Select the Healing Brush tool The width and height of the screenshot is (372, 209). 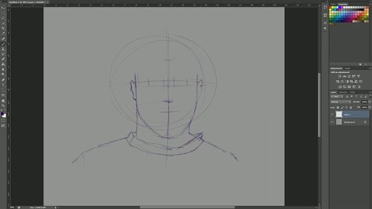tap(3, 39)
